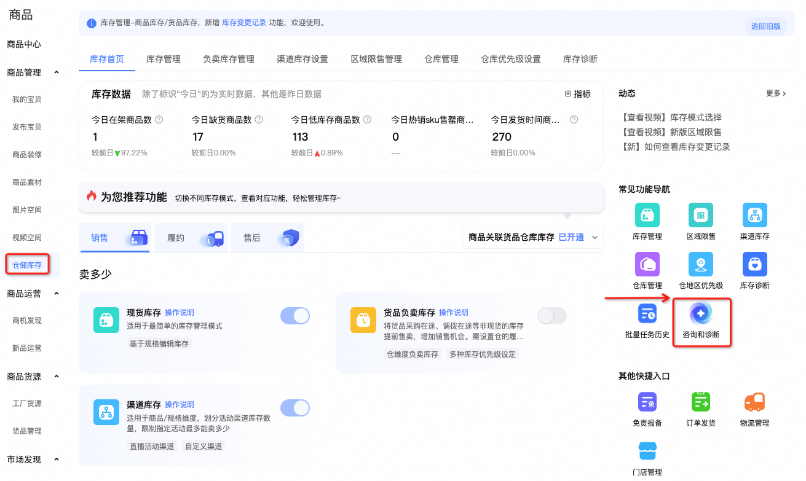Open the 物流管理 quick entry icon
Viewport: 806px width, 481px height.
(x=754, y=402)
